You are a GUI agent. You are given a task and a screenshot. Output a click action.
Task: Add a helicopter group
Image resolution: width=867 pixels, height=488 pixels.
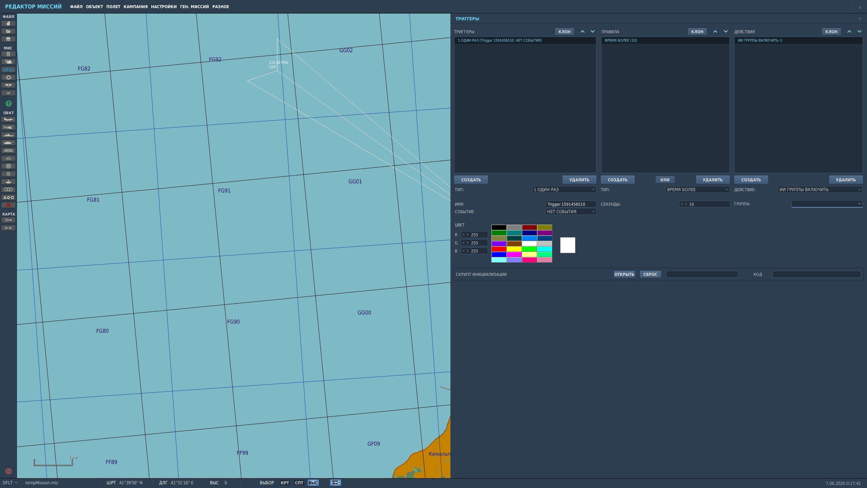tap(8, 127)
